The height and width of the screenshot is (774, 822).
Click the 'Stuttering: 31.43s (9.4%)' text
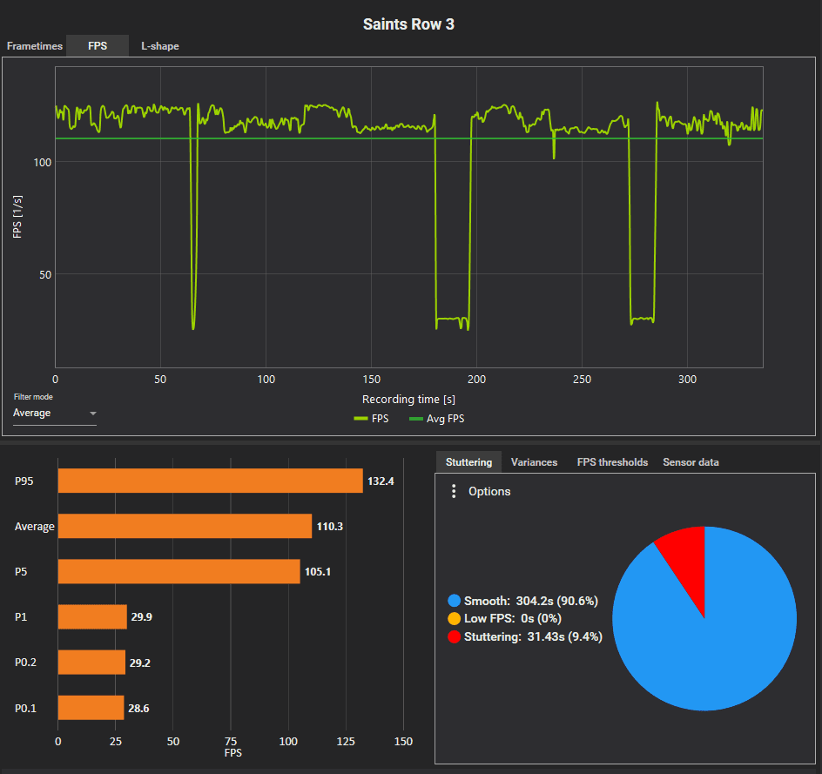pos(533,636)
